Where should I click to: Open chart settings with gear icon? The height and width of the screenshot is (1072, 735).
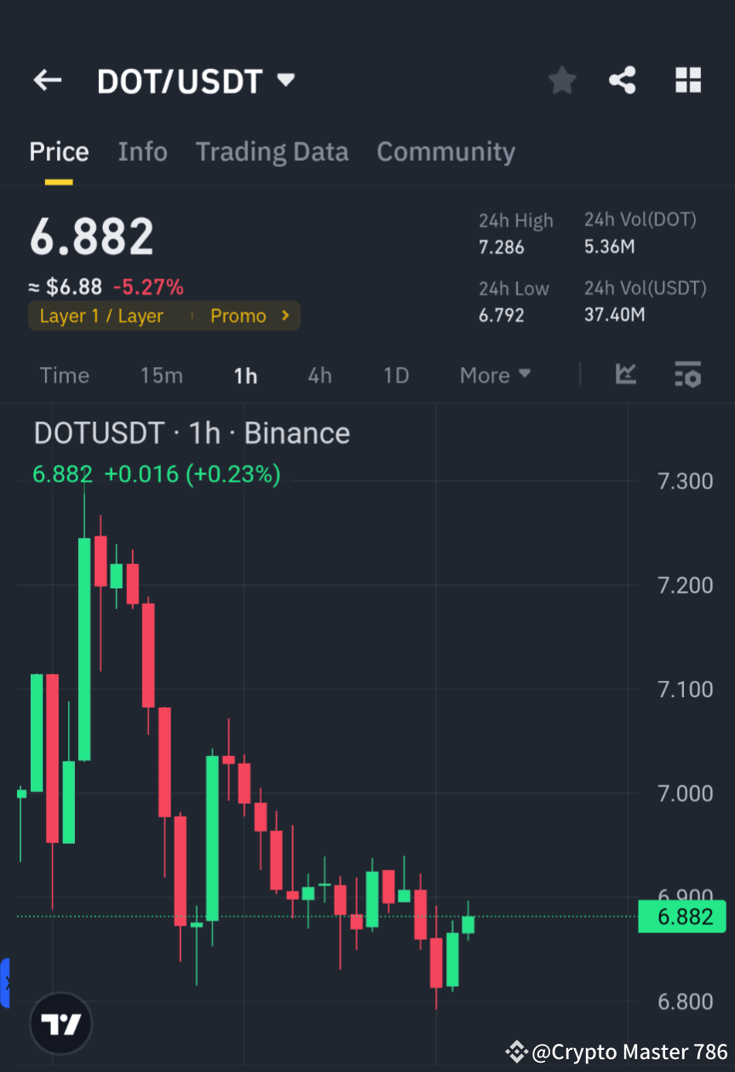point(687,375)
